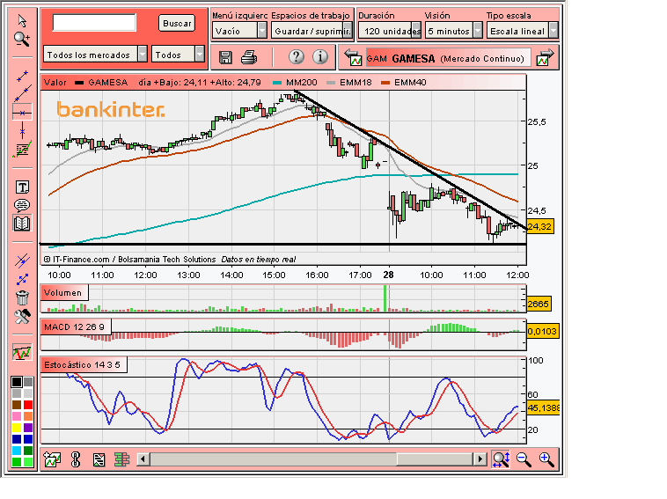The height and width of the screenshot is (499, 667).
Task: Click the floppy disk save icon
Action: pos(225,57)
